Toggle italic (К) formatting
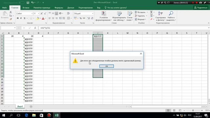Image resolution: width=210 pixels, height=118 pixels. pyautogui.click(x=21, y=18)
